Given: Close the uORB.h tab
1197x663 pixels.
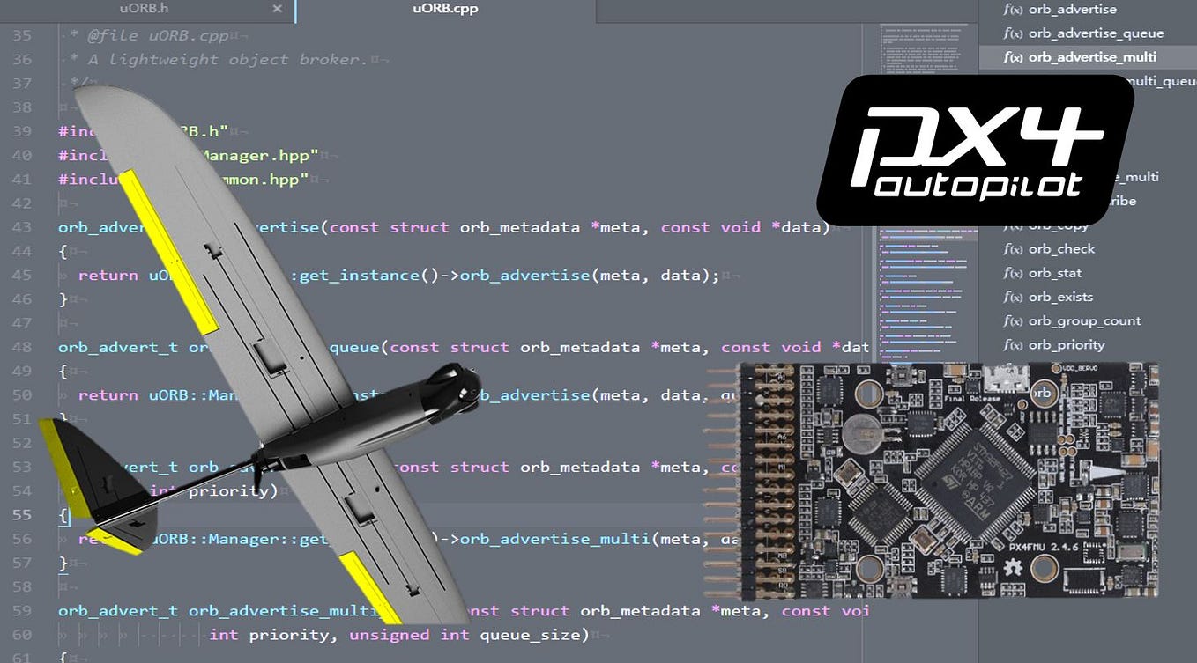Looking at the screenshot, I should tap(278, 8).
